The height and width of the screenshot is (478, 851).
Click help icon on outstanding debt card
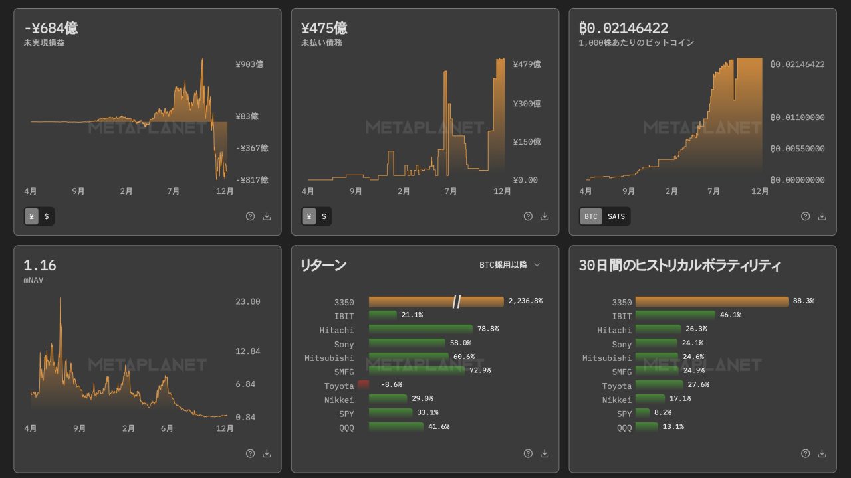click(x=528, y=216)
